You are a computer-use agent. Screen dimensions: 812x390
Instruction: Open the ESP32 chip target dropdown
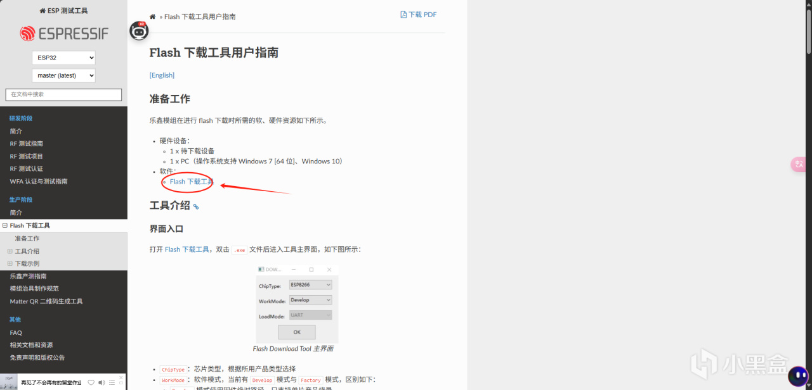pyautogui.click(x=63, y=58)
